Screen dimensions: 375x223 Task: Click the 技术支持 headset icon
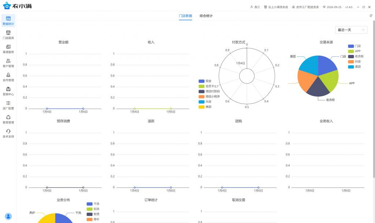coord(8,131)
